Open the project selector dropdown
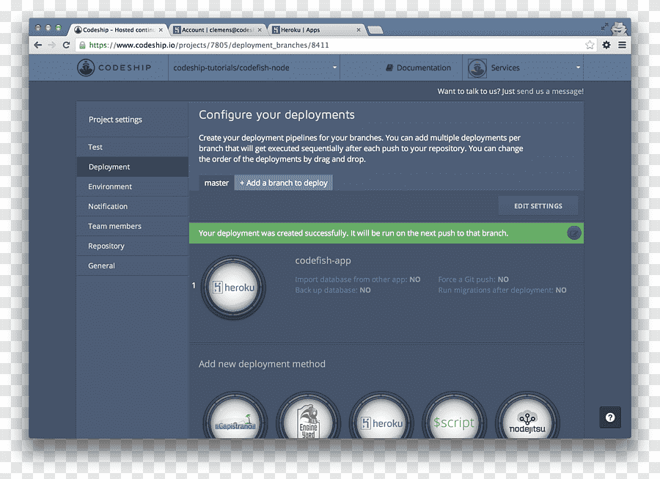The width and height of the screenshot is (660, 479). [254, 67]
